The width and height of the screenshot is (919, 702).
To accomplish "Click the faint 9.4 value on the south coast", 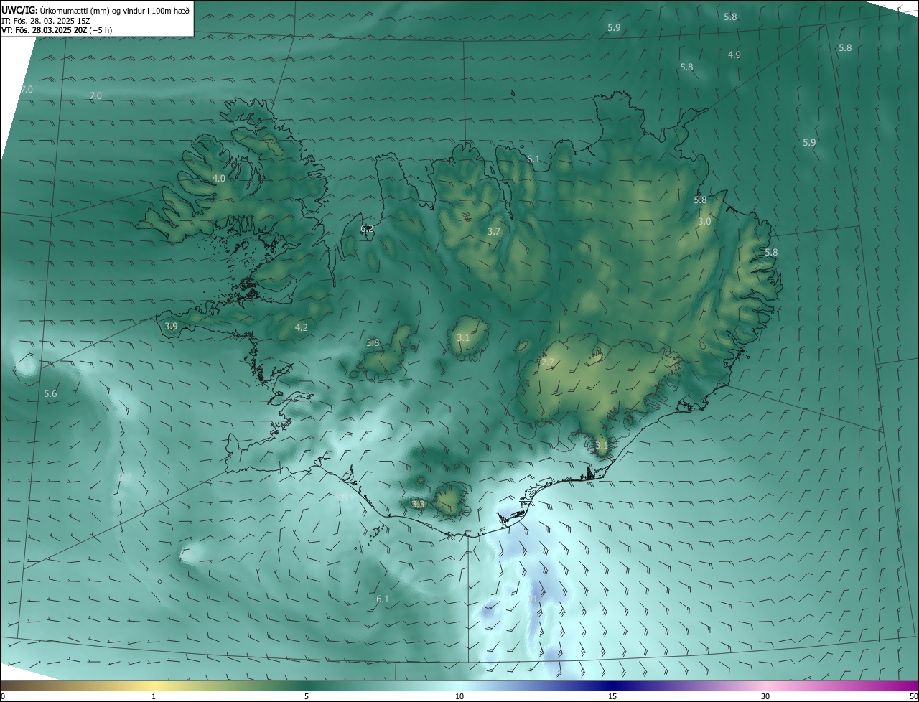I will (x=344, y=497).
